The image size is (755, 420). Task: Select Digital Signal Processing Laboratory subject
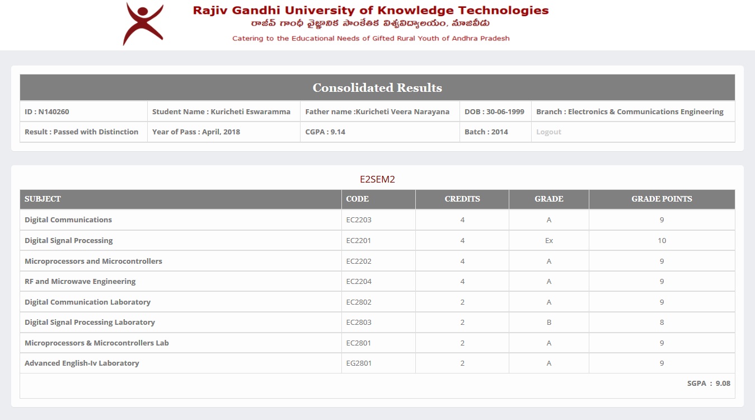tap(90, 323)
